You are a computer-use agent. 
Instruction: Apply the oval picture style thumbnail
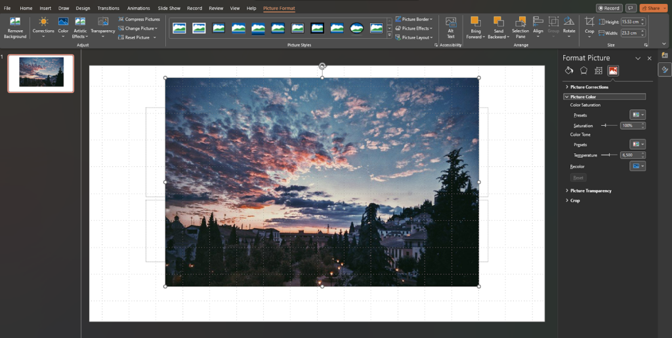coord(356,28)
